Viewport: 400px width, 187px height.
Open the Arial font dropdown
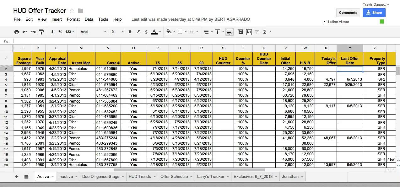pyautogui.click(x=94, y=32)
